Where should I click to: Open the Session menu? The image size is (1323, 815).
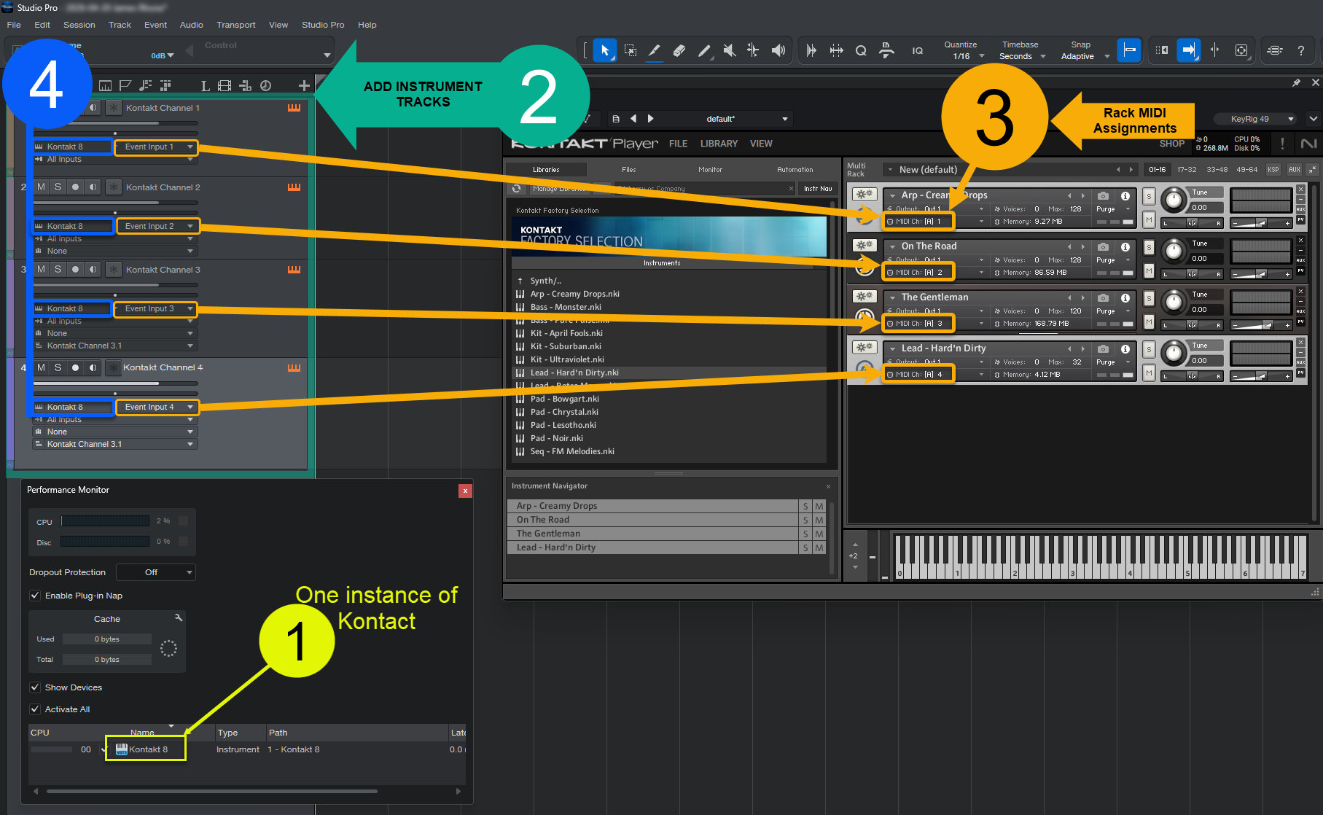(x=79, y=25)
